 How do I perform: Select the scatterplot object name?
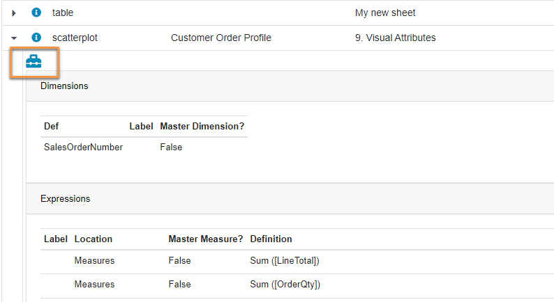75,38
